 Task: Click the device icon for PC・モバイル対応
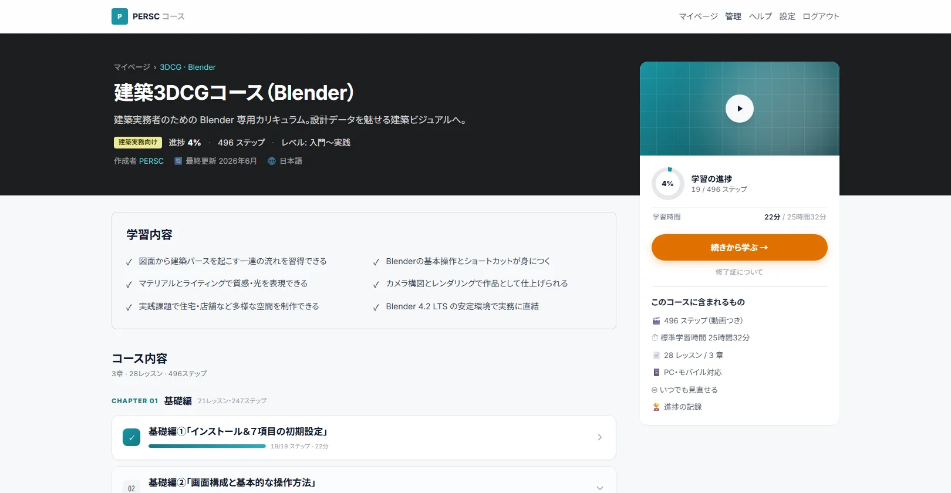656,372
